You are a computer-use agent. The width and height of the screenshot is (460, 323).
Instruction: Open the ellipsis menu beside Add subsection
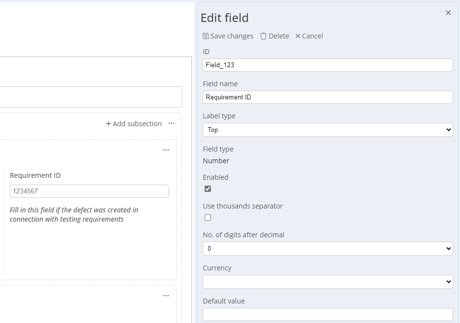coord(171,123)
